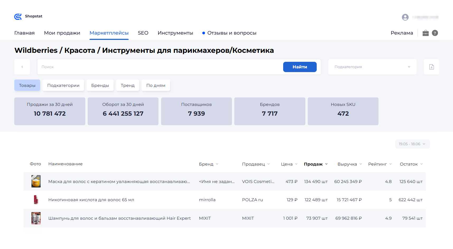Click stock value 622 442 шт
Image resolution: width=453 pixels, height=249 pixels.
(411, 200)
